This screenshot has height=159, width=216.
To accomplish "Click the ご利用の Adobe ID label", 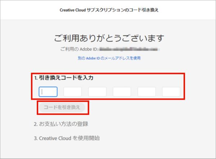I will pyautogui.click(x=79, y=49).
